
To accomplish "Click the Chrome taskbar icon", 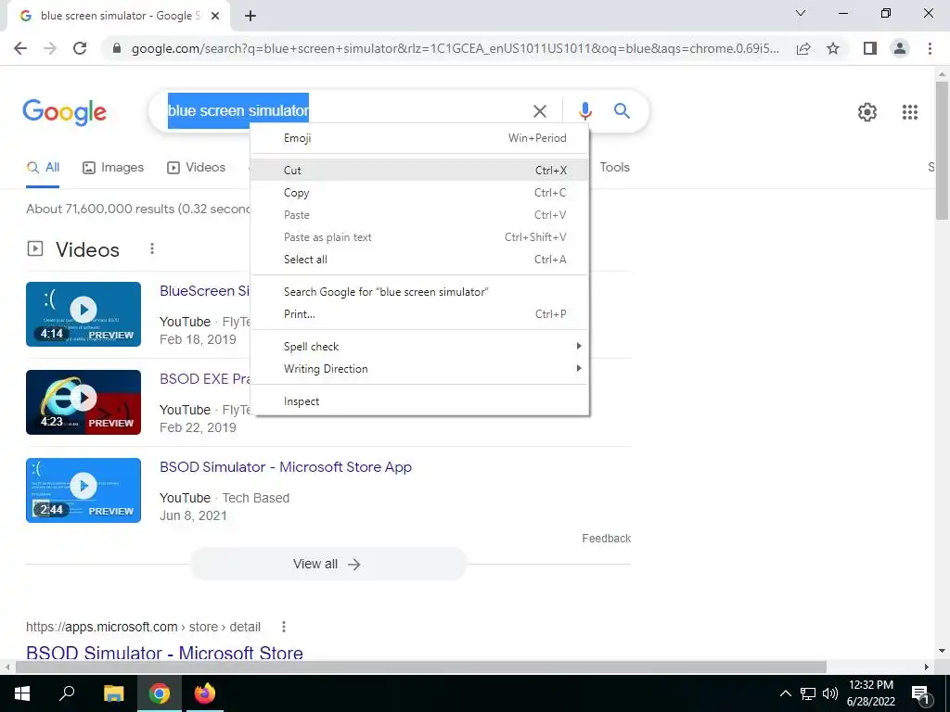I will click(x=160, y=693).
